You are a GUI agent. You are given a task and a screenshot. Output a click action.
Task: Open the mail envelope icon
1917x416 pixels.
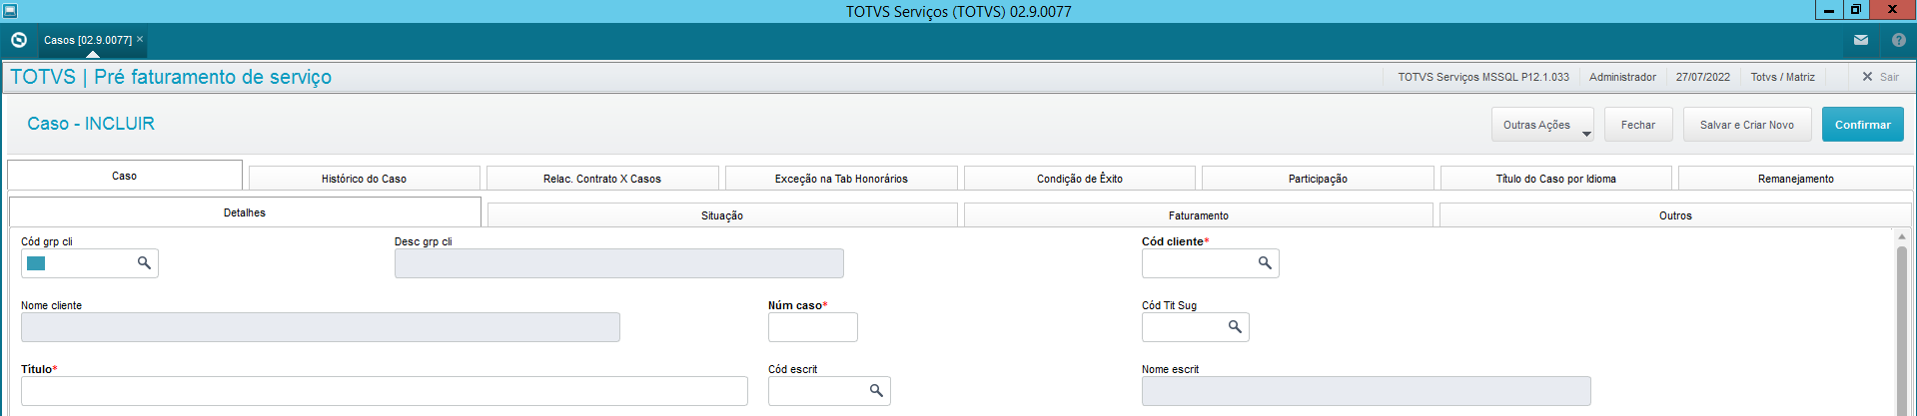tap(1861, 40)
